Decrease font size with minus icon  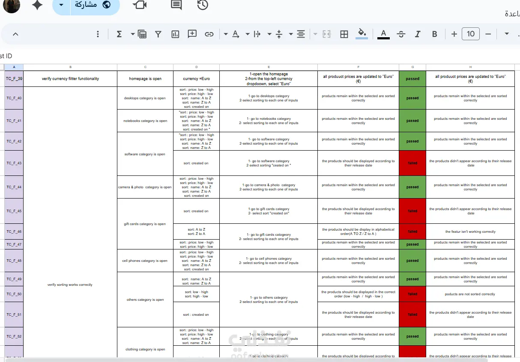click(488, 34)
